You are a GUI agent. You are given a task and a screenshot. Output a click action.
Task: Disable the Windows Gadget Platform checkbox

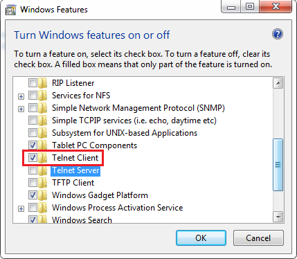[x=33, y=195]
